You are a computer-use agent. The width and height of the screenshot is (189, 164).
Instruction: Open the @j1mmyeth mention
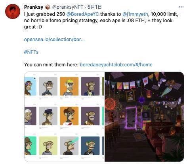(x=135, y=14)
